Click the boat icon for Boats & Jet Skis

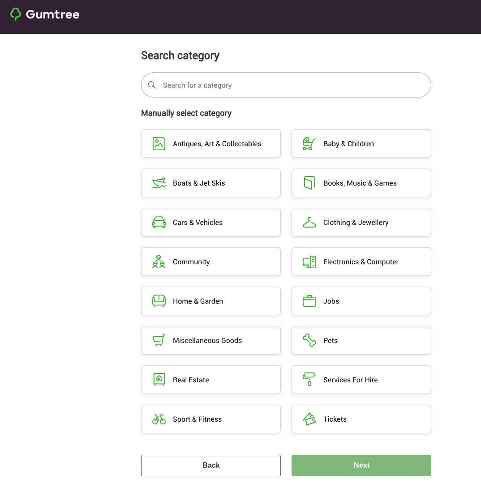click(159, 183)
